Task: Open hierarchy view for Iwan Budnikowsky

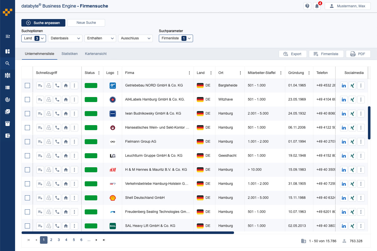Action: point(49,113)
